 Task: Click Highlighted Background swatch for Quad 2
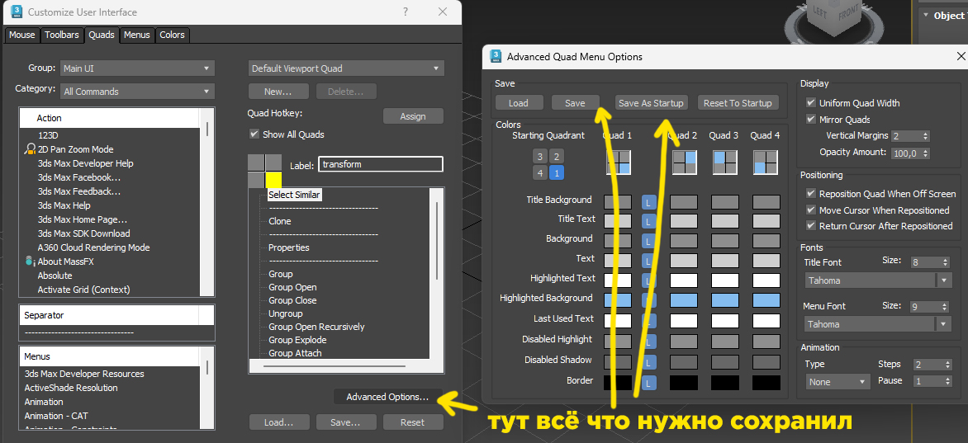pyautogui.click(x=684, y=299)
